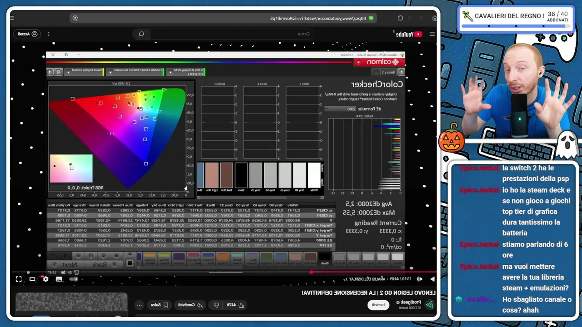Reload the page in the browser
The height and width of the screenshot is (327, 582).
[400, 18]
